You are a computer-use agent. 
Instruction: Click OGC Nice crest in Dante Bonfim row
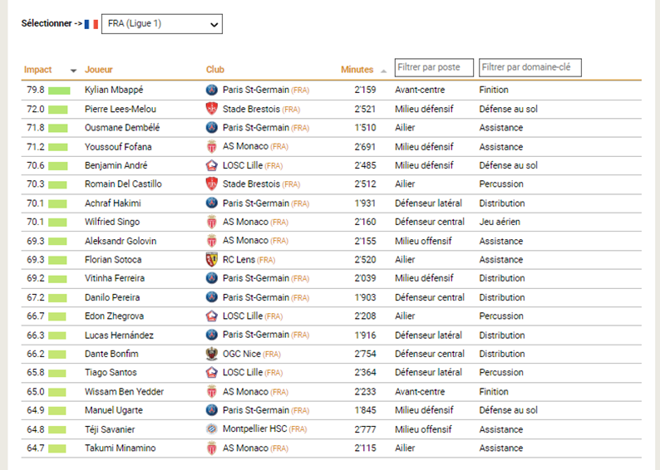click(x=211, y=354)
